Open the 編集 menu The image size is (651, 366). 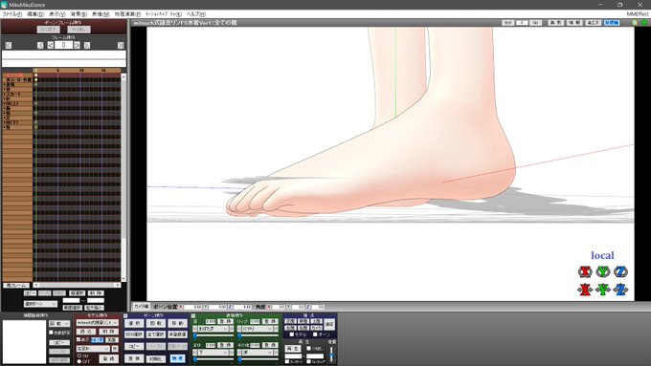(x=35, y=14)
